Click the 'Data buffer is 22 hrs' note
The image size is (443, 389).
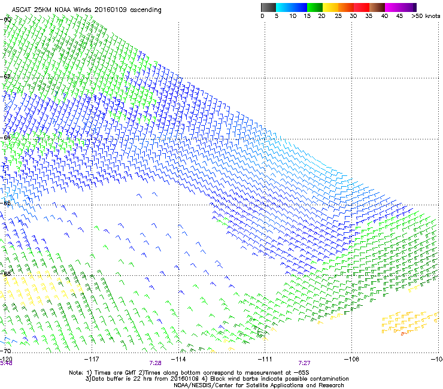point(142,379)
